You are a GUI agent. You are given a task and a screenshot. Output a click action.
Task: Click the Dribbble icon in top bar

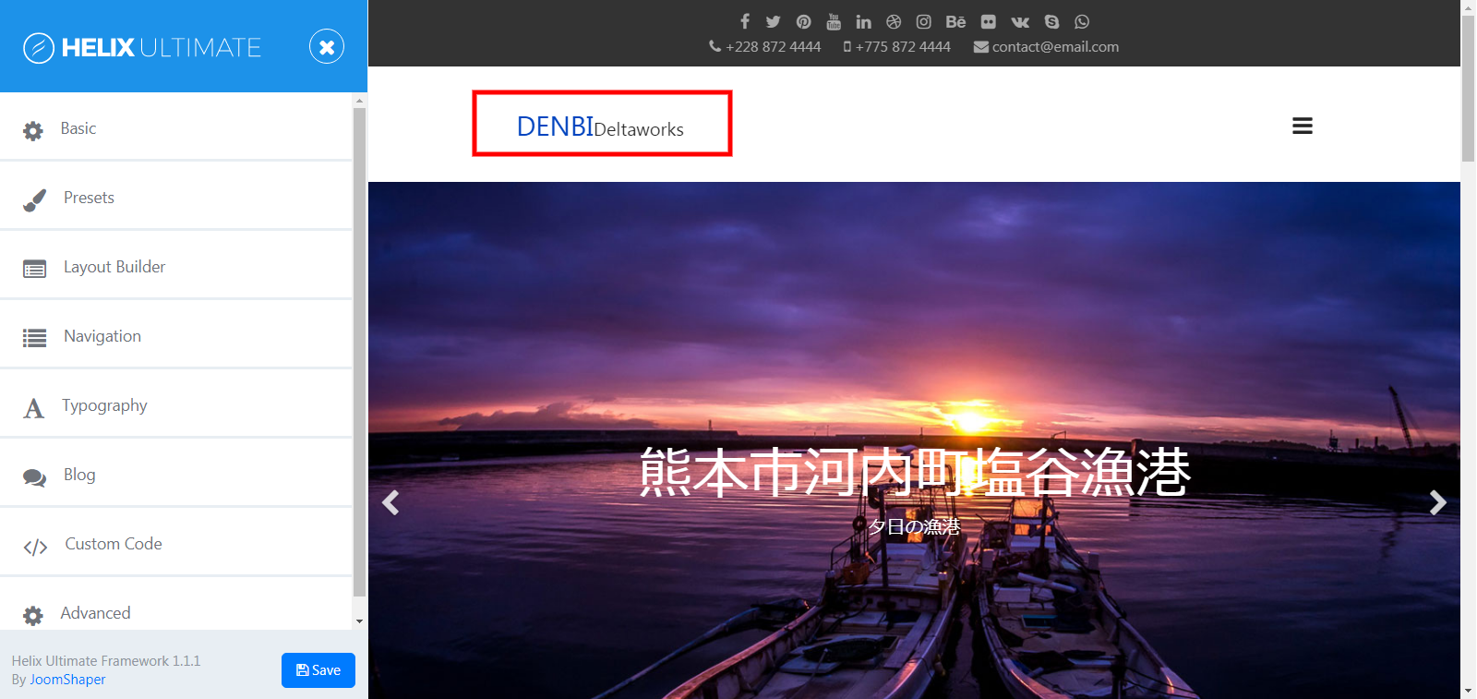coord(894,21)
